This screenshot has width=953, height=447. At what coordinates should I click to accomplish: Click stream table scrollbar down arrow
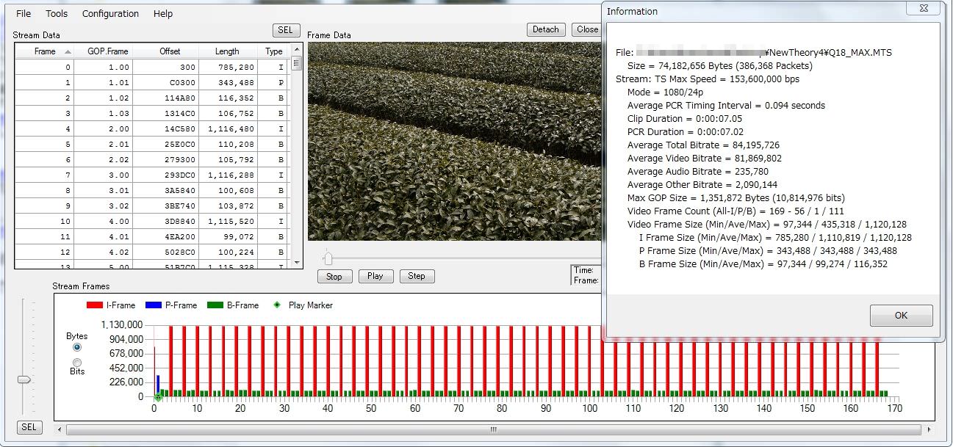coord(297,263)
